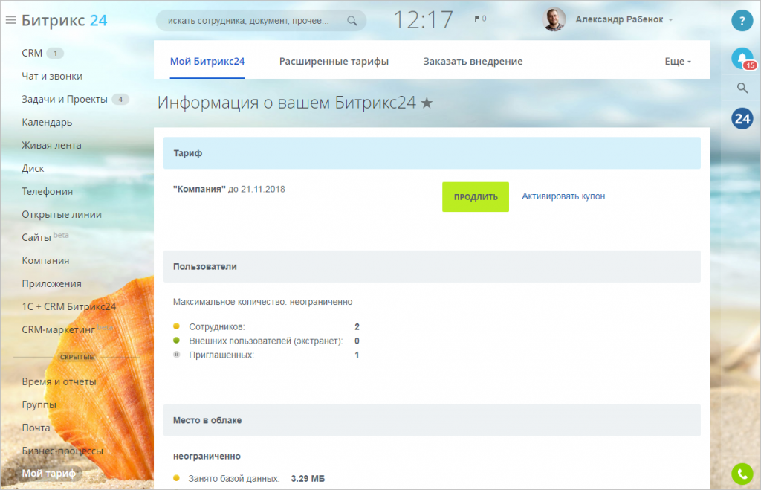The image size is (761, 490).
Task: Open CRM in the left menu
Action: click(x=32, y=53)
